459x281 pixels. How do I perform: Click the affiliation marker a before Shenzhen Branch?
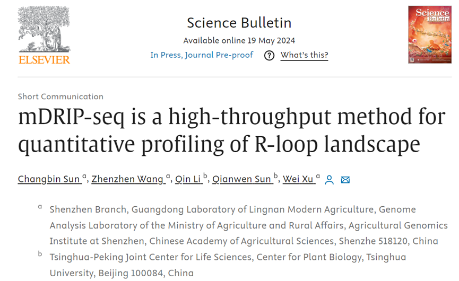tap(40, 207)
